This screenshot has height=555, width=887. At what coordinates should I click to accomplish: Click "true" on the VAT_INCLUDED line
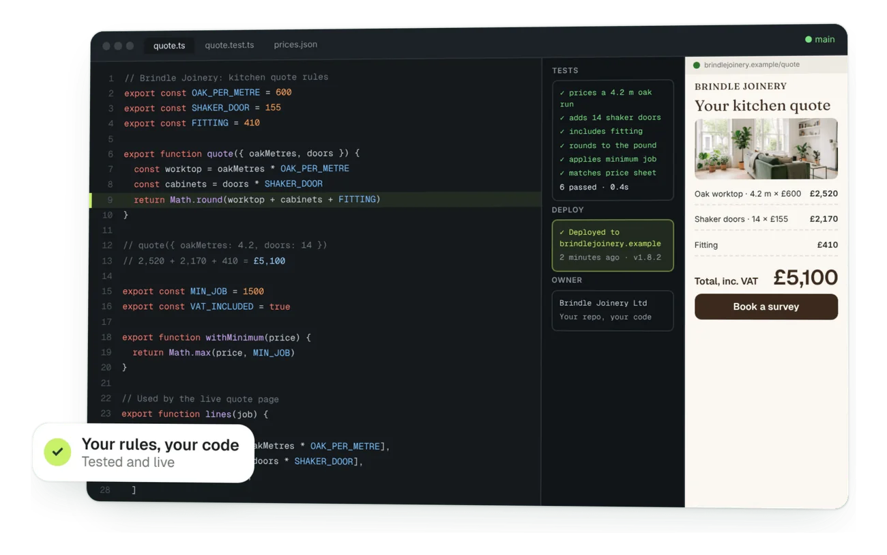280,307
